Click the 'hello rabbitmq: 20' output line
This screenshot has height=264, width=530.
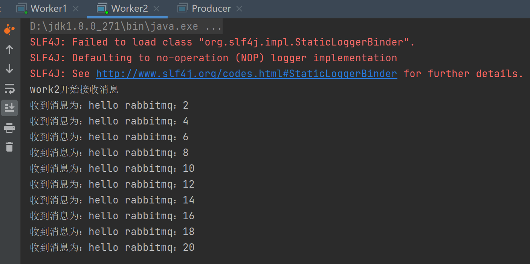pos(112,247)
